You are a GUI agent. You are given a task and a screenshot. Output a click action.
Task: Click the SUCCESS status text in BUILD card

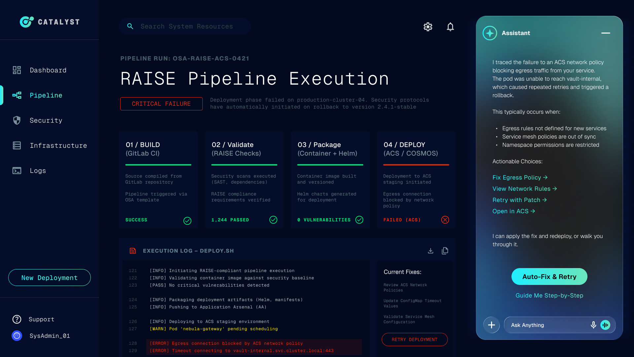coord(136,220)
